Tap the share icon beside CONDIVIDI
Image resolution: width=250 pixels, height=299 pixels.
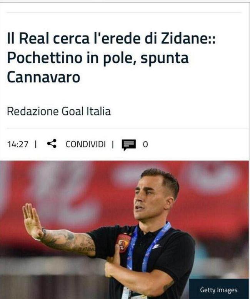[x=52, y=144]
